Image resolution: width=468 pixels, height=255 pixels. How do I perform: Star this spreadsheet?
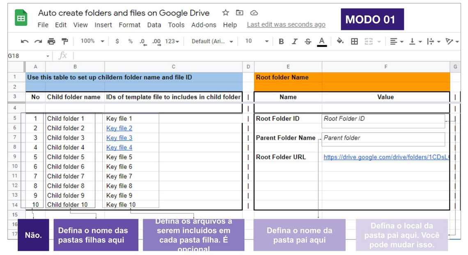click(226, 13)
